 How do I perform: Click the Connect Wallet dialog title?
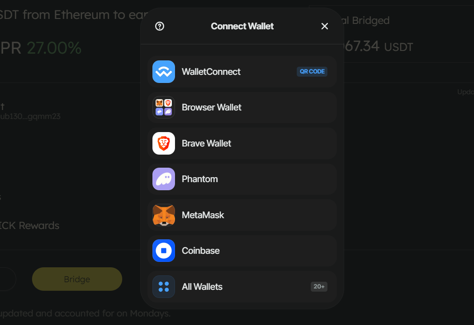[242, 26]
